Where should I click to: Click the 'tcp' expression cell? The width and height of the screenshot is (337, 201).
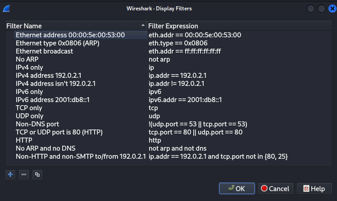pyautogui.click(x=153, y=108)
